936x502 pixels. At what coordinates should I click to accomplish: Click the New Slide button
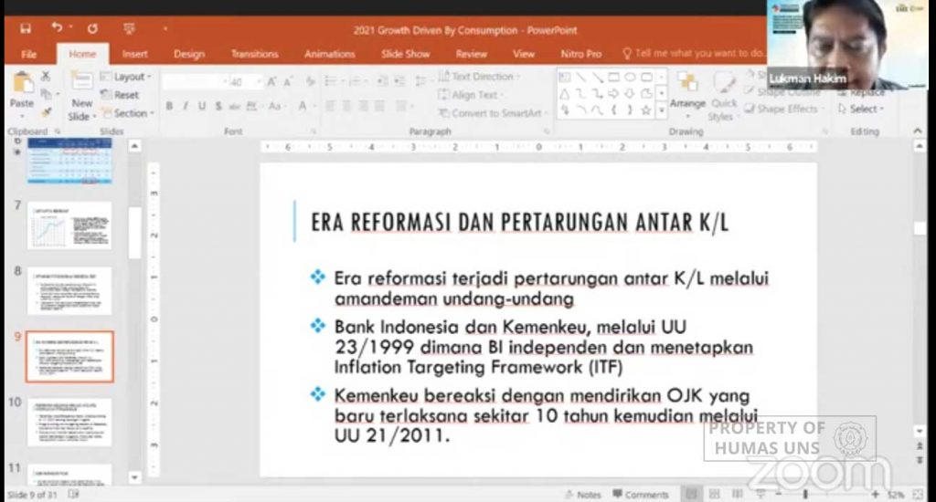tap(81, 96)
